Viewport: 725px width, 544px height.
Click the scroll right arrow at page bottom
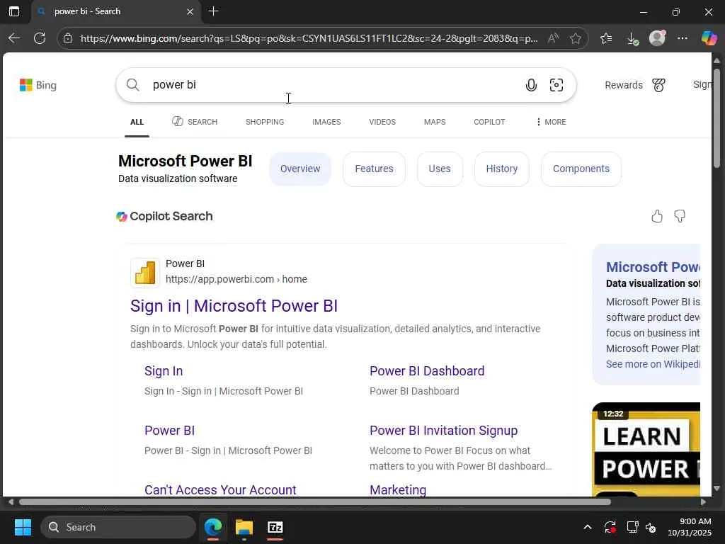click(703, 502)
